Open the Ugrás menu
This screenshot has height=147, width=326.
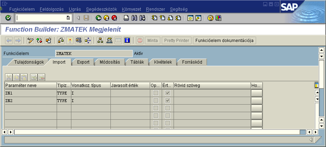[x=75, y=9]
